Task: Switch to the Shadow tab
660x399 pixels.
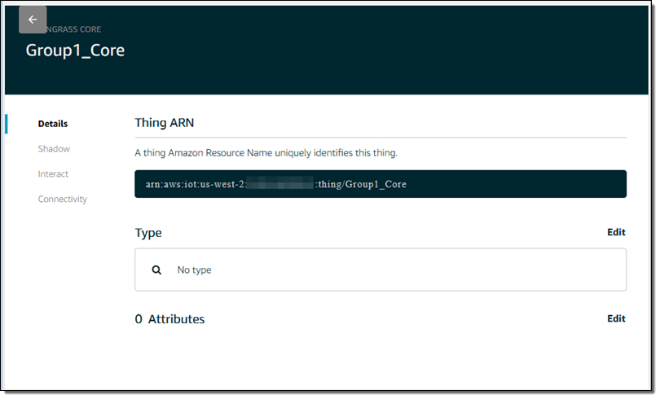Action: [x=54, y=149]
